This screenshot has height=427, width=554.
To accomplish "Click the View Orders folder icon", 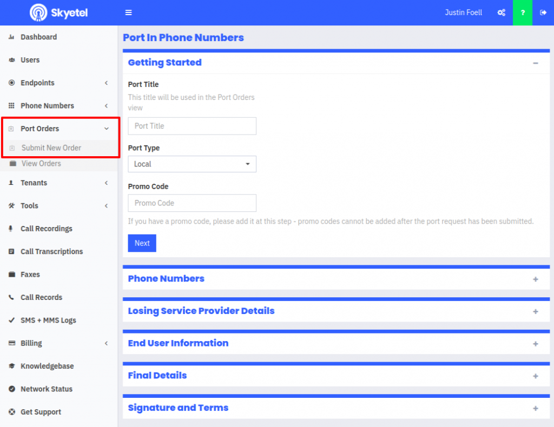I will pyautogui.click(x=13, y=163).
